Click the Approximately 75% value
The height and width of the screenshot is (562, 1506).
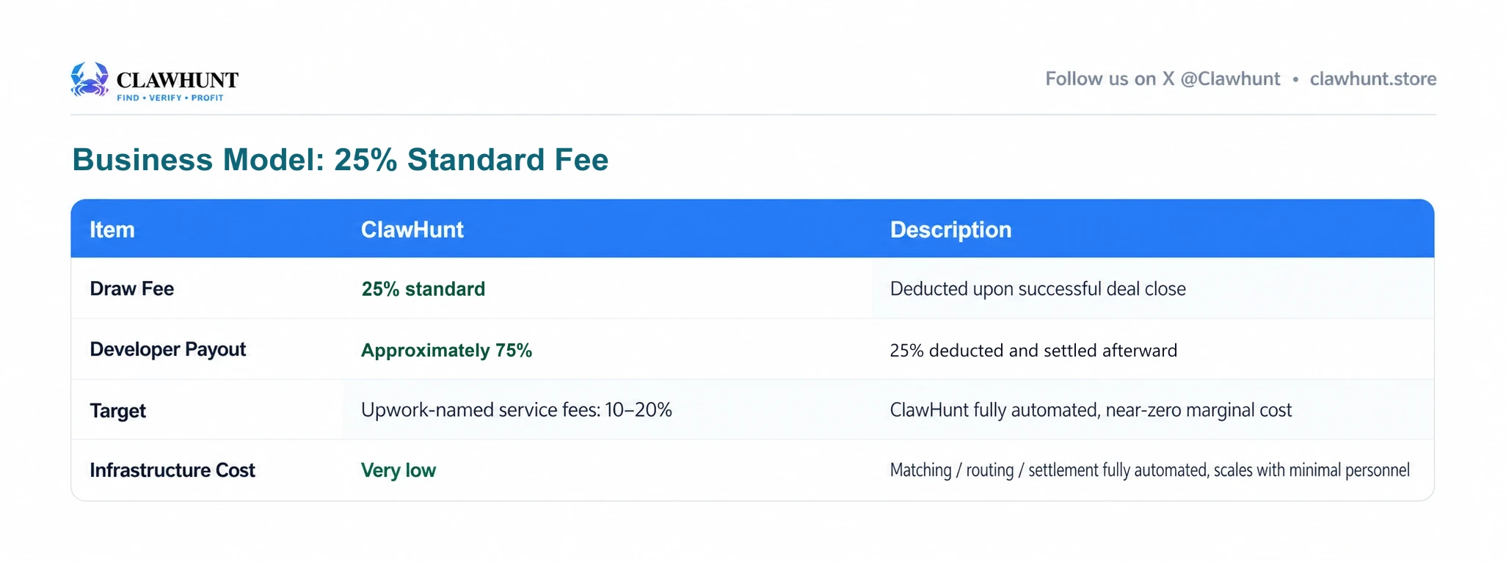click(446, 351)
